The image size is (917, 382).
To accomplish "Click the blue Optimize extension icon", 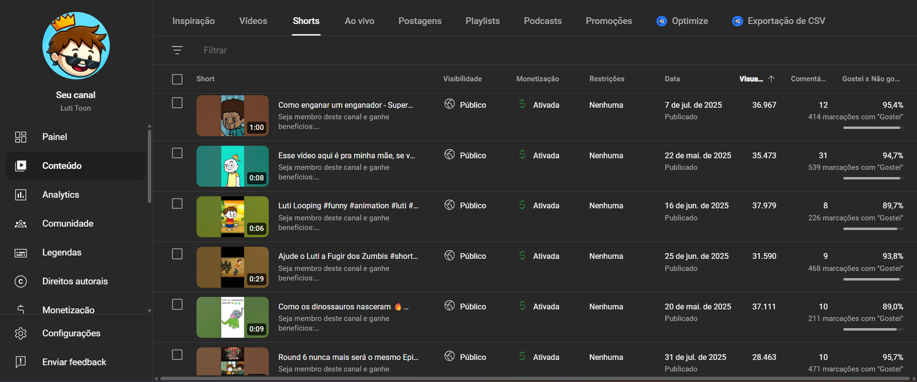I will [x=661, y=21].
